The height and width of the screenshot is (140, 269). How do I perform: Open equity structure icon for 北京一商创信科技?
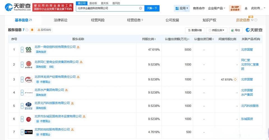click(x=78, y=47)
